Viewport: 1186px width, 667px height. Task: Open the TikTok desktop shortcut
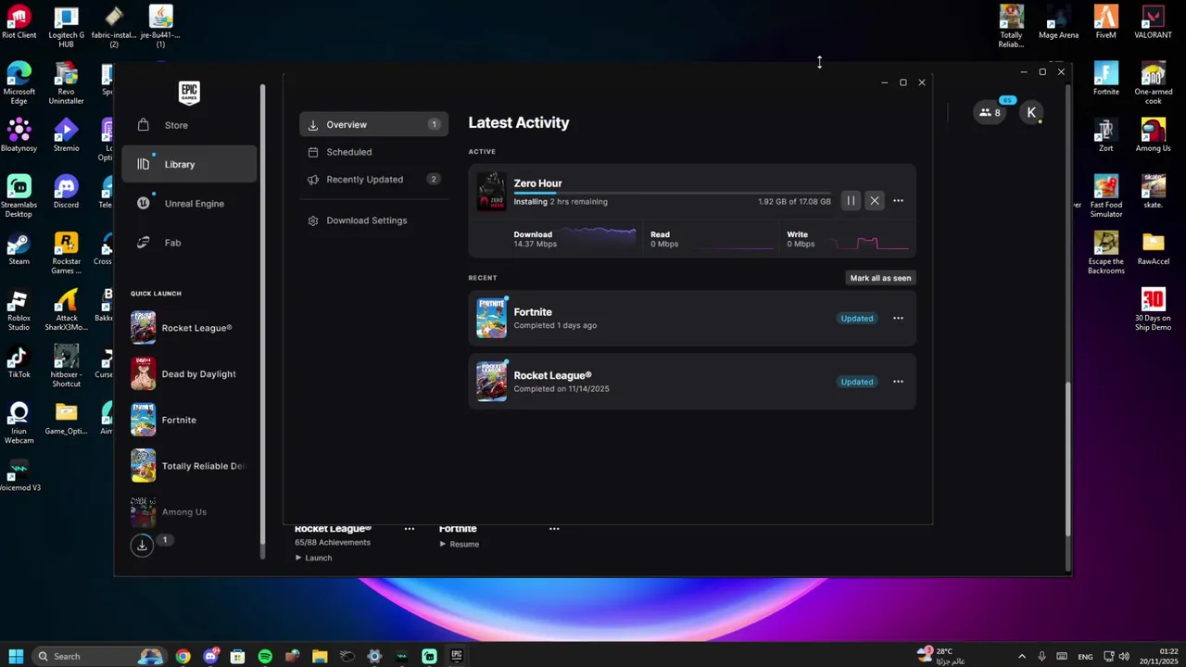[19, 361]
